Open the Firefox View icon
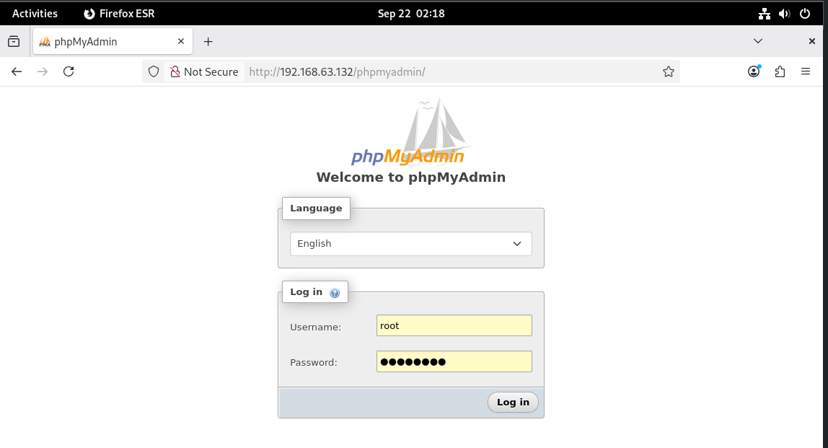The image size is (828, 448). tap(14, 41)
